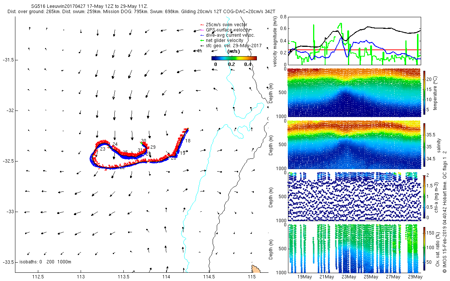Viewport: 450px width, 281px height.
Task: Click the '25May' date label on the time axis
Action: click(x=371, y=277)
